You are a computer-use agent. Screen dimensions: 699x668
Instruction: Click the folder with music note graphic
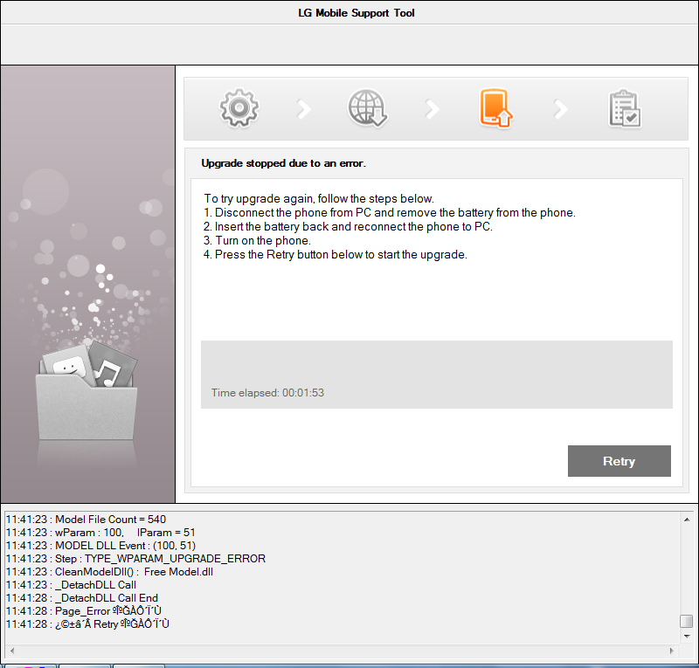click(x=87, y=390)
